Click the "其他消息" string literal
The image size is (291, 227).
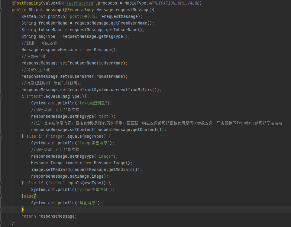[x=87, y=203]
